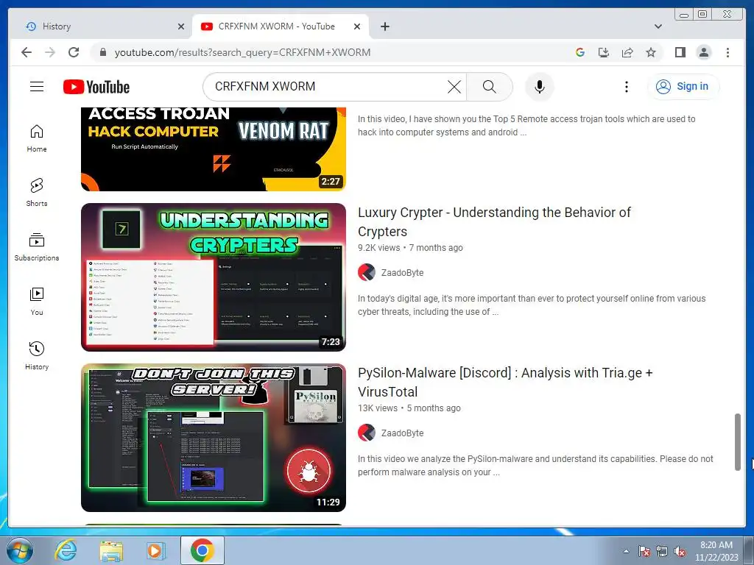754x565 pixels.
Task: Click the Top 5 Remote access trojan description
Action: [526, 126]
